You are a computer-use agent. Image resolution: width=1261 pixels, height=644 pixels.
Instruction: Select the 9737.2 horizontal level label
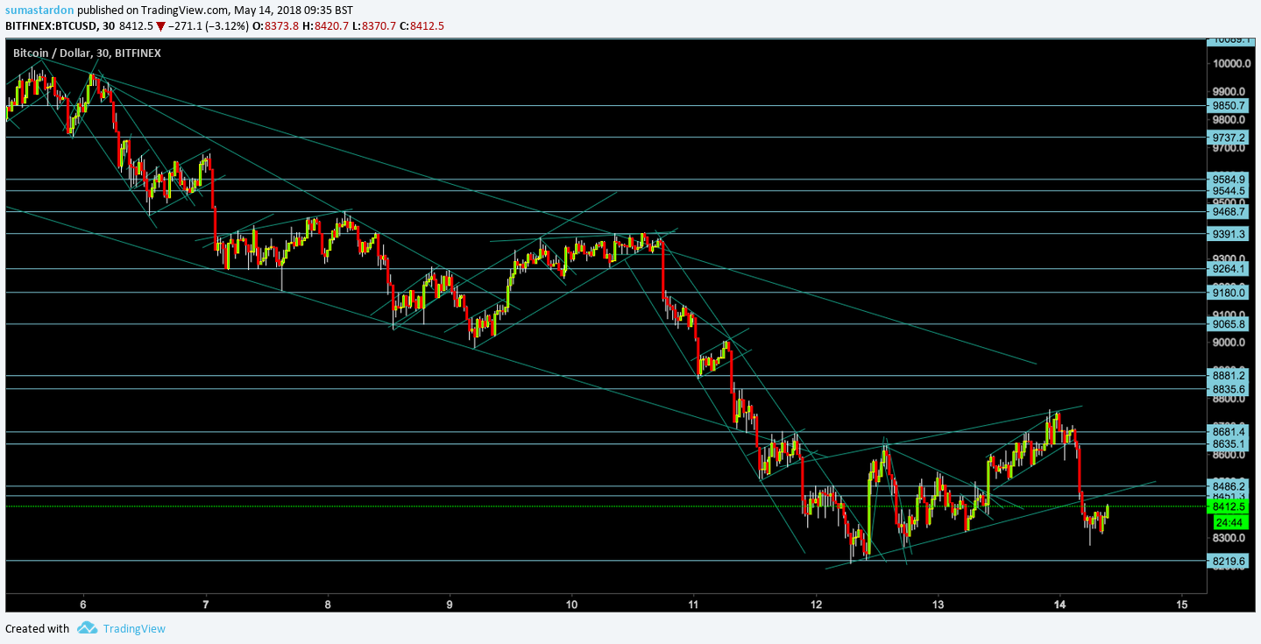pos(1227,138)
